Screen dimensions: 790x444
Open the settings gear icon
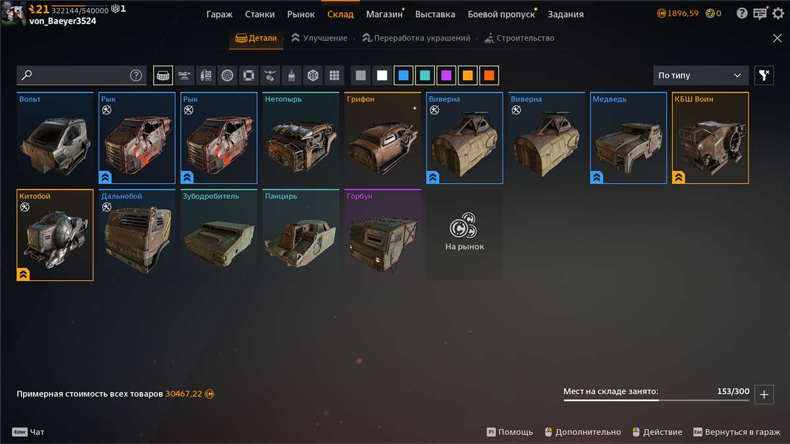click(778, 13)
